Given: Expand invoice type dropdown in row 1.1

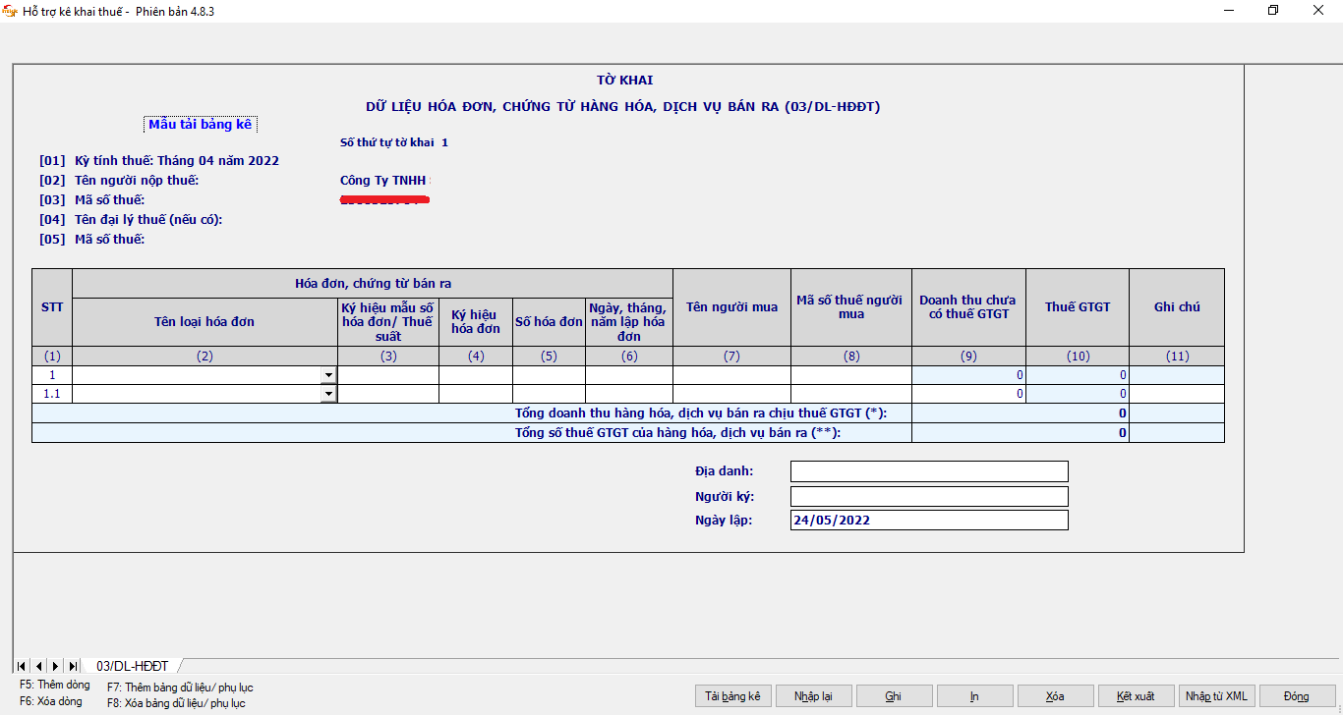Looking at the screenshot, I should 327,394.
